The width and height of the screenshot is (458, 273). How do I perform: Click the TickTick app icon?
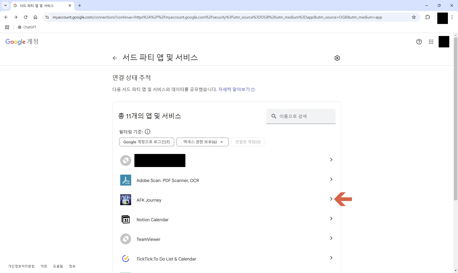coord(126,259)
